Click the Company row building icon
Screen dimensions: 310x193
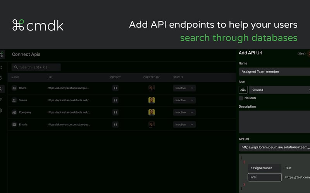[x=14, y=112]
